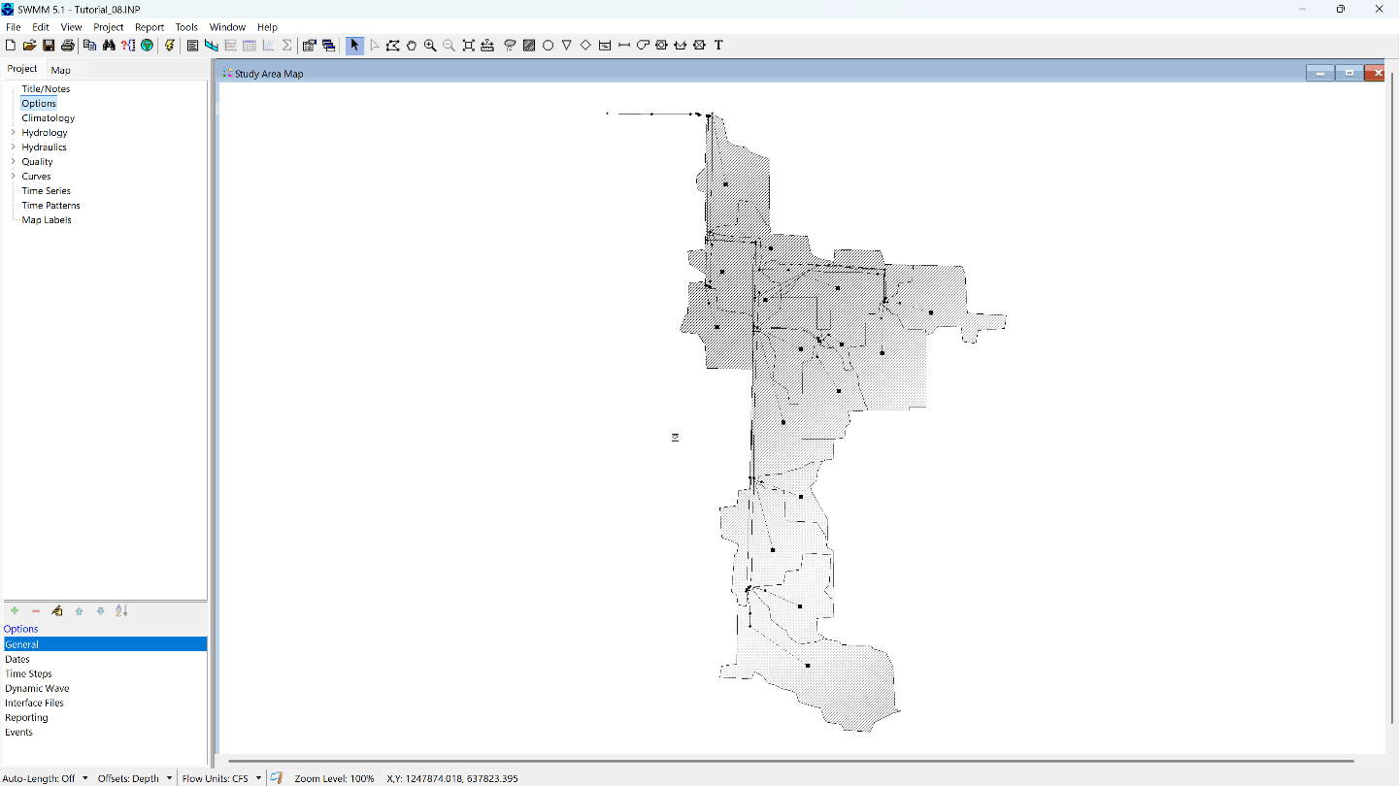The height and width of the screenshot is (786, 1399).
Task: Select the Outfall drawing tool
Action: click(566, 45)
